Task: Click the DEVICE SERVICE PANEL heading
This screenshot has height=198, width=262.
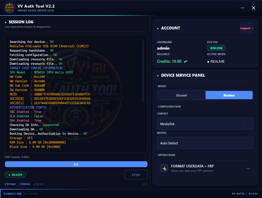Action: (183, 75)
